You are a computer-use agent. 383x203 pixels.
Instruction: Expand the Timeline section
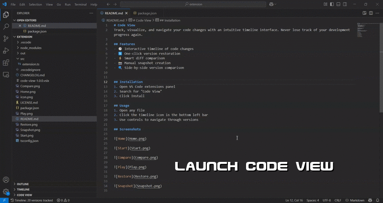55,189
